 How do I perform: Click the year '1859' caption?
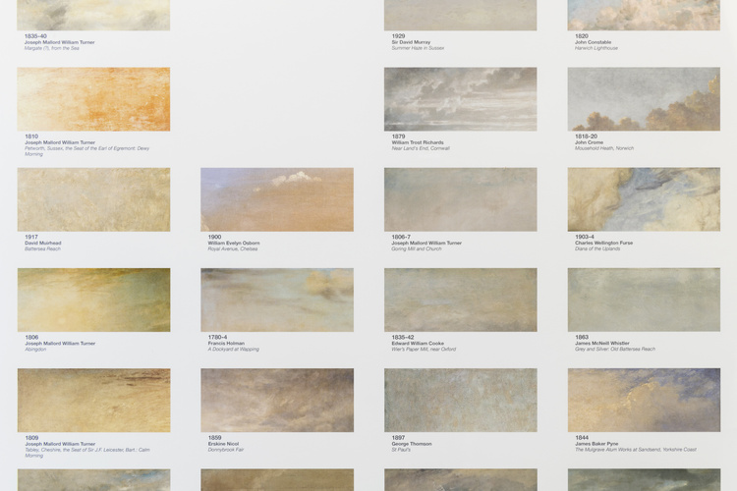click(x=214, y=438)
